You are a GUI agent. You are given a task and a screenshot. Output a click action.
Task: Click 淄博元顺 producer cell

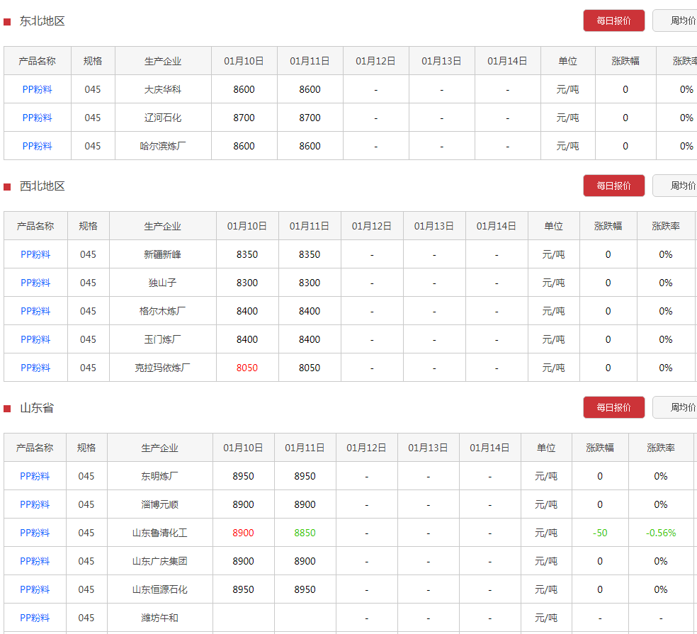(x=160, y=504)
